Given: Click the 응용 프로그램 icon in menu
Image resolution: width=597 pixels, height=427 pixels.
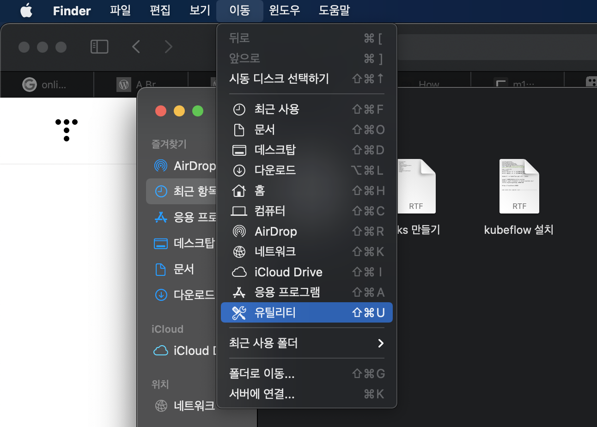Looking at the screenshot, I should (239, 293).
